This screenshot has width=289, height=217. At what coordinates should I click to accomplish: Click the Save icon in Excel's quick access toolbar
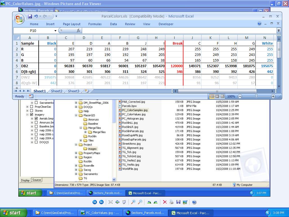(30, 16)
